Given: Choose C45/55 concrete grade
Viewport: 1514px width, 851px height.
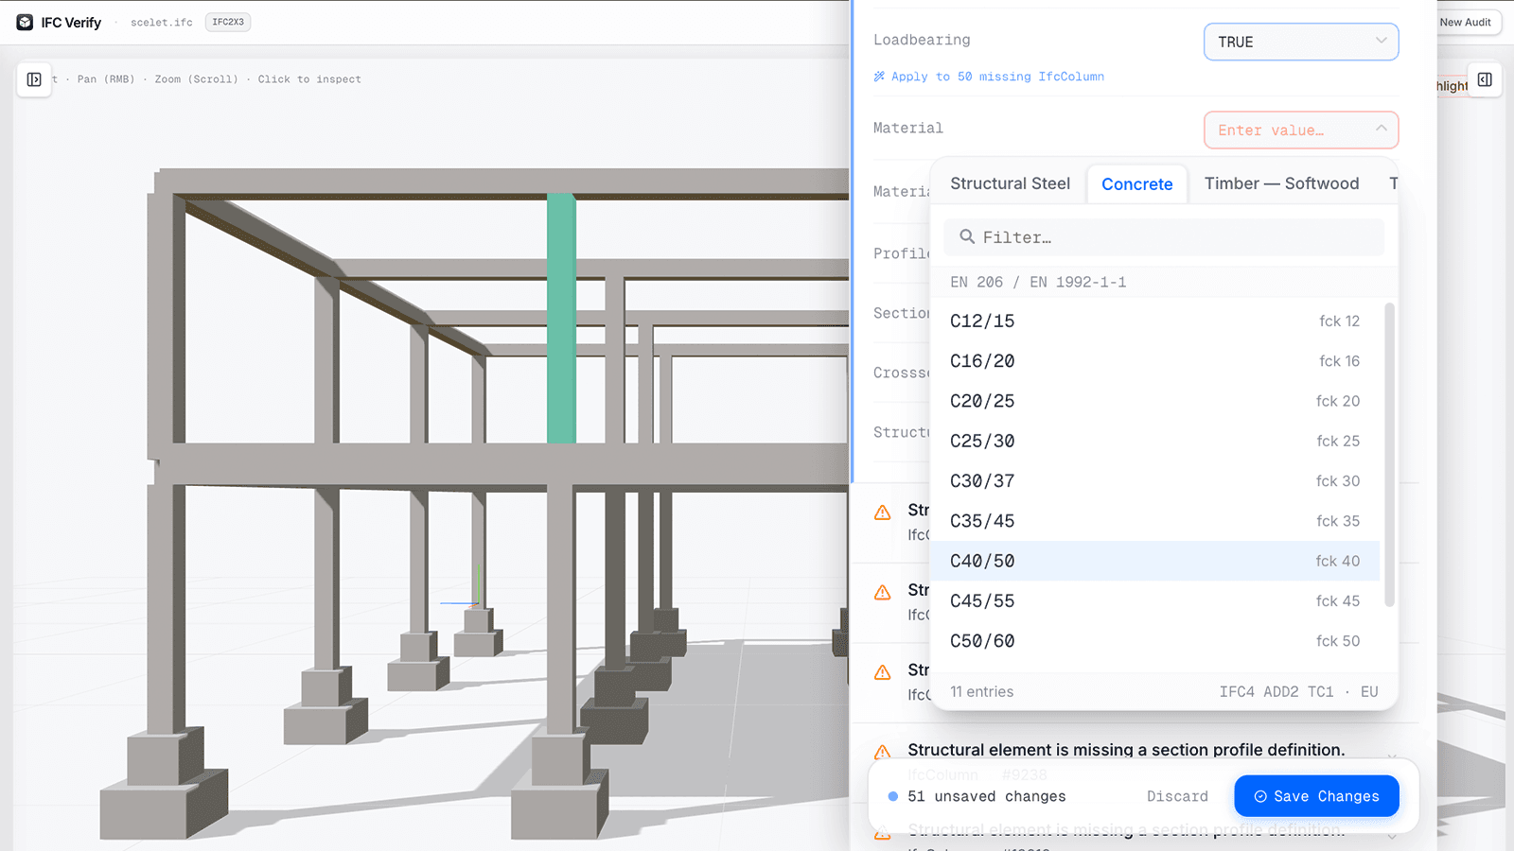Looking at the screenshot, I should tap(1154, 601).
